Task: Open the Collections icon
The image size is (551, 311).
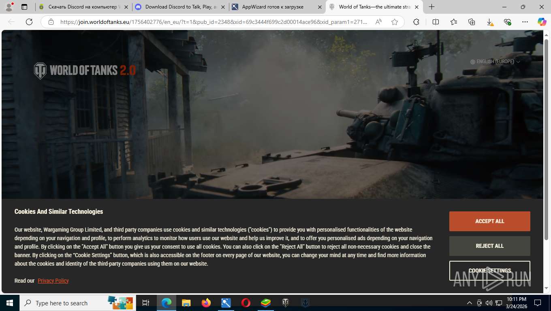Action: [x=472, y=22]
